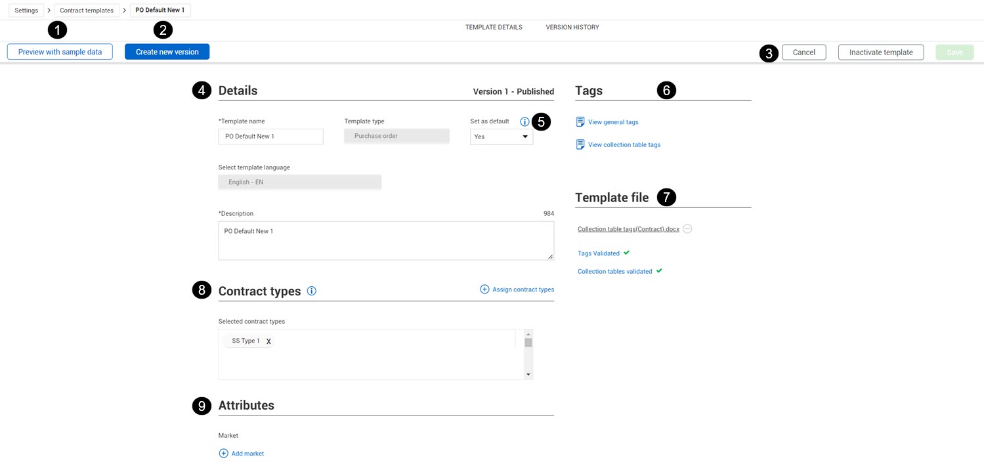Switch to the Template Details tab
The width and height of the screenshot is (984, 470).
tap(494, 28)
